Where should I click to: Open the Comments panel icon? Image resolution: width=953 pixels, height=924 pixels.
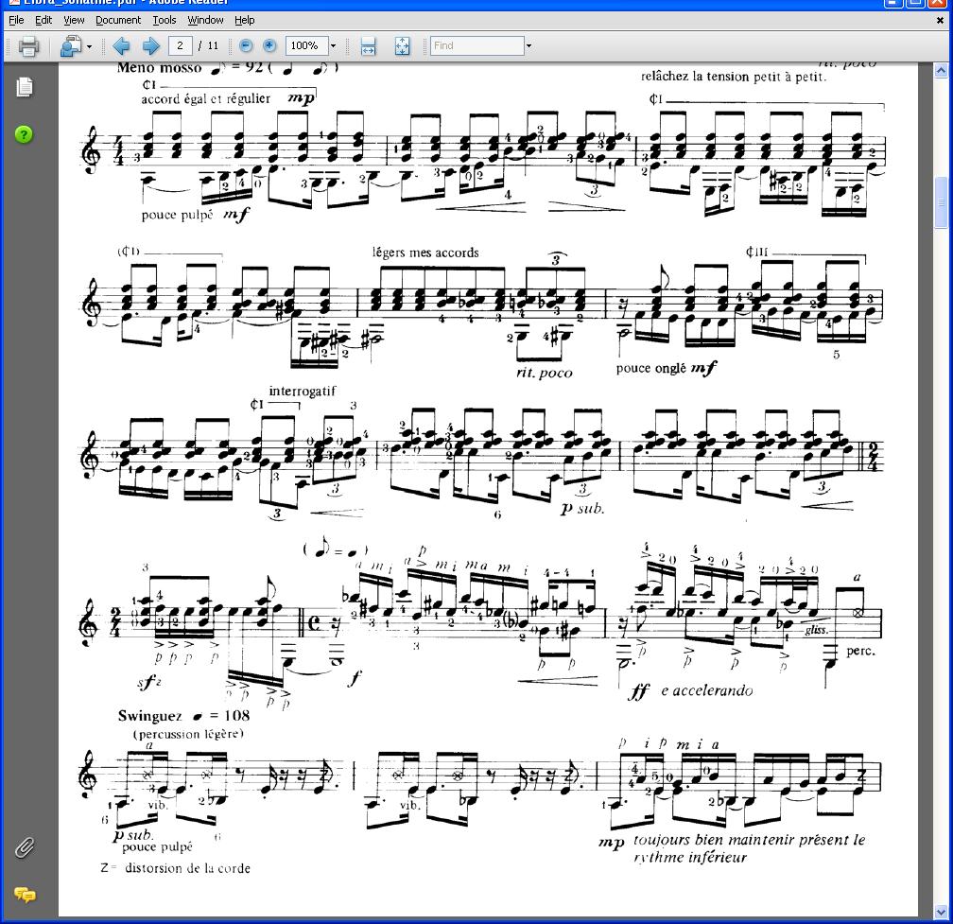pyautogui.click(x=25, y=896)
